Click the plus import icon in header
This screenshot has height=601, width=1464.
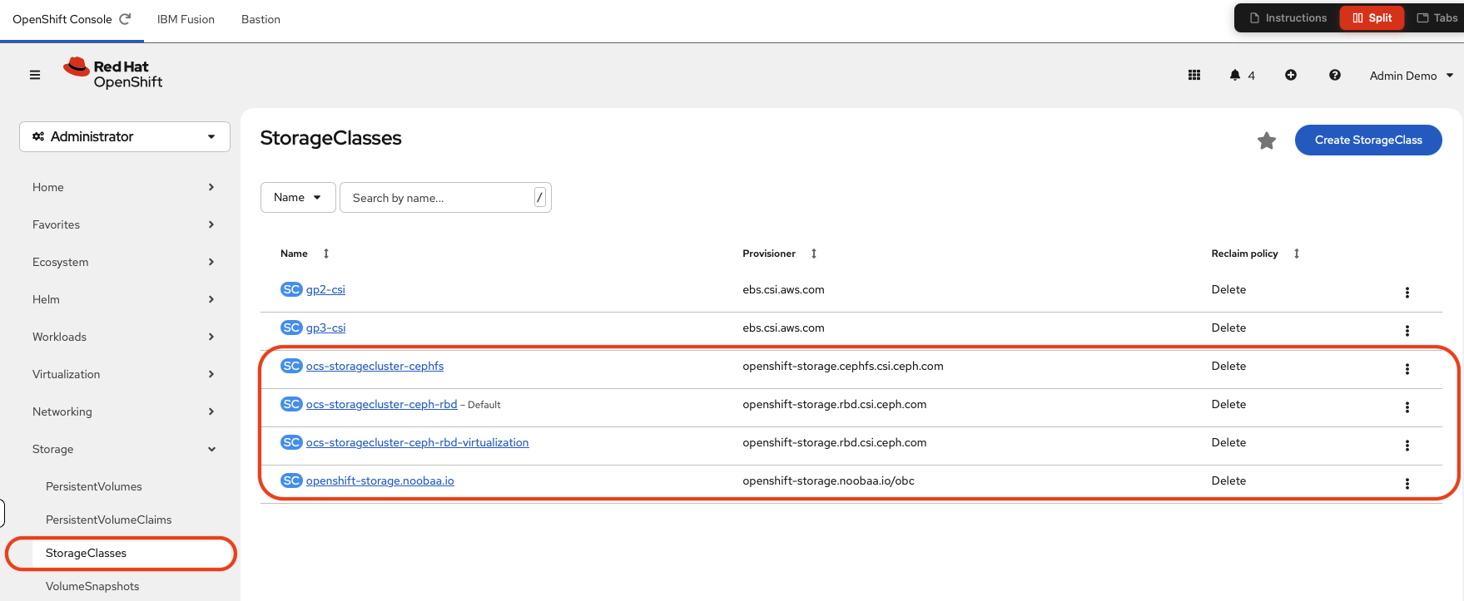point(1290,75)
